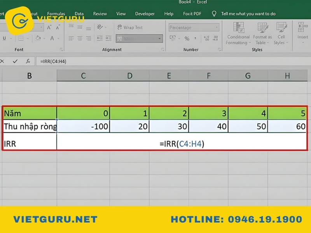Image resolution: width=311 pixels, height=233 pixels.
Task: Open the Number dialog launcher
Action: point(219,50)
